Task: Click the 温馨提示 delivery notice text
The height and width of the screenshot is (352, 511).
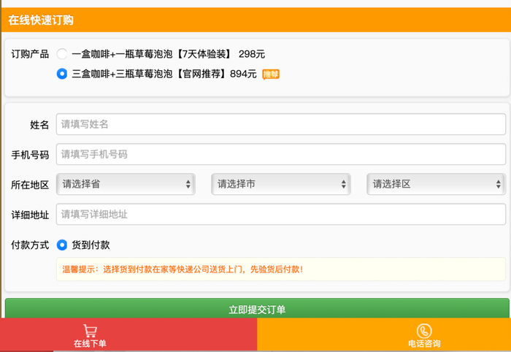Action: pyautogui.click(x=182, y=269)
